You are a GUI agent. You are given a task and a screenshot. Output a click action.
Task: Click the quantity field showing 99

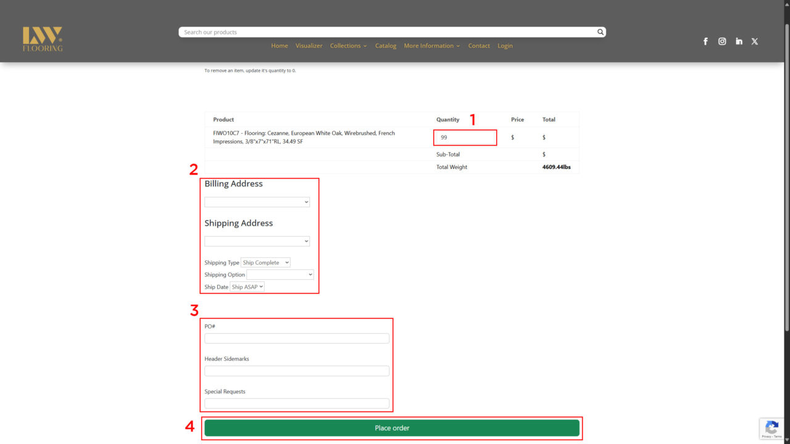point(465,138)
